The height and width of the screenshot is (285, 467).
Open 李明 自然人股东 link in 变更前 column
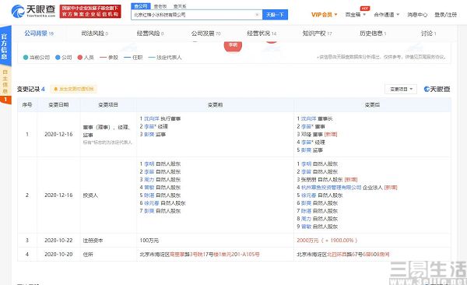click(x=149, y=164)
